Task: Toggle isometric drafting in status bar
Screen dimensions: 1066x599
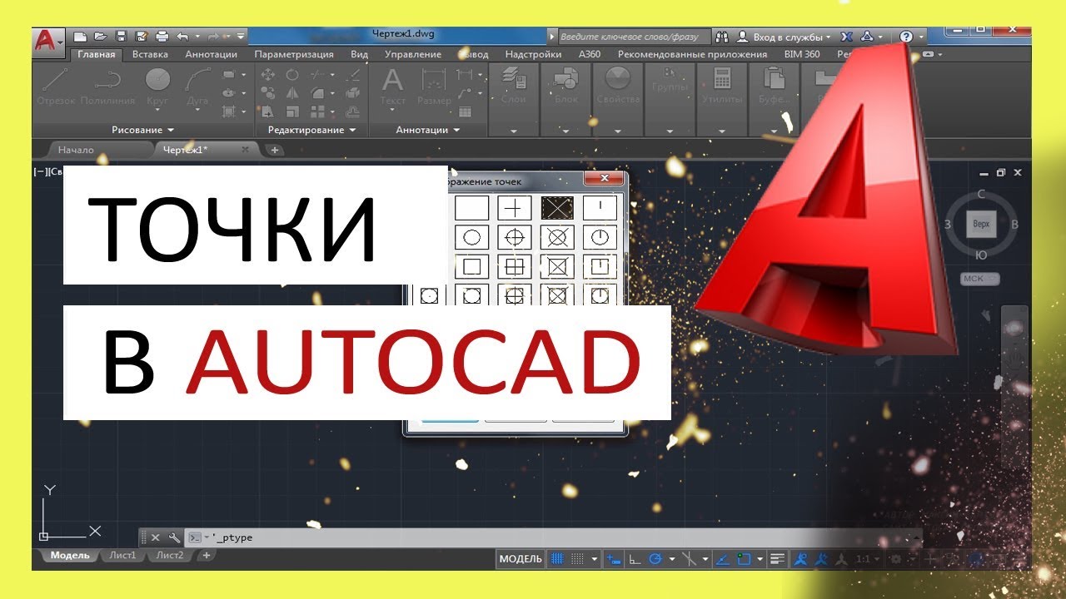Action: pos(690,559)
